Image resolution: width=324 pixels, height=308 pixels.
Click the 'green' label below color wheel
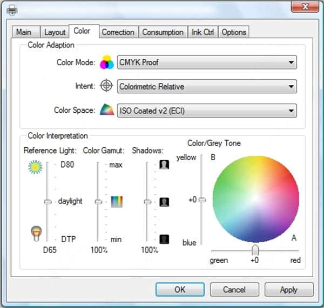(219, 261)
